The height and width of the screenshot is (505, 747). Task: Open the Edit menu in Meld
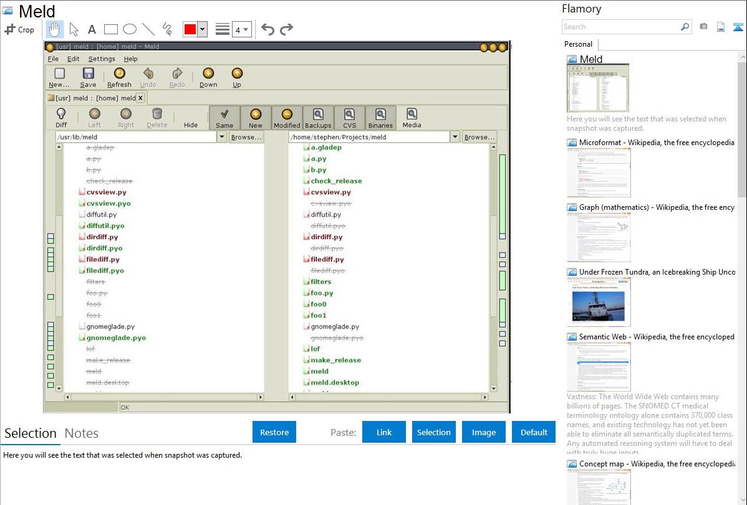click(73, 59)
